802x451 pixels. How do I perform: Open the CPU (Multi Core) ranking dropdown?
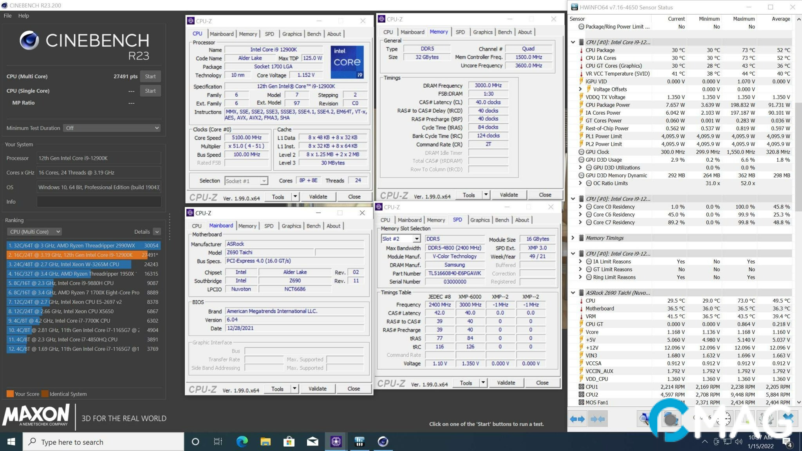click(x=34, y=232)
